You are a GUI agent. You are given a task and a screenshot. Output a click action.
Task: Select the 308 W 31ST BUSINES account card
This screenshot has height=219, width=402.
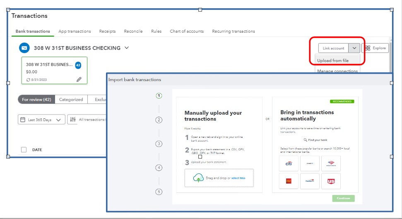pos(54,70)
